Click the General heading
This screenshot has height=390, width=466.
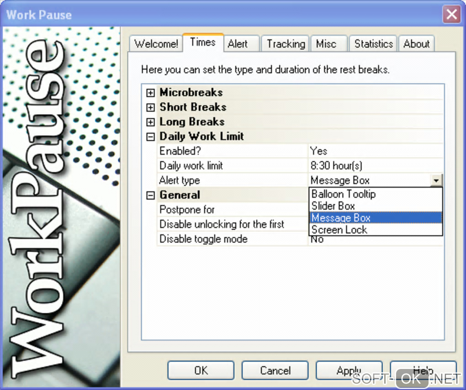(x=180, y=195)
